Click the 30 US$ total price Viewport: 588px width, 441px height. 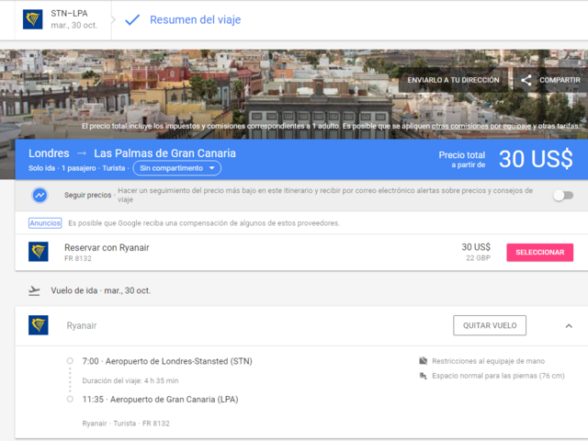[x=536, y=159]
